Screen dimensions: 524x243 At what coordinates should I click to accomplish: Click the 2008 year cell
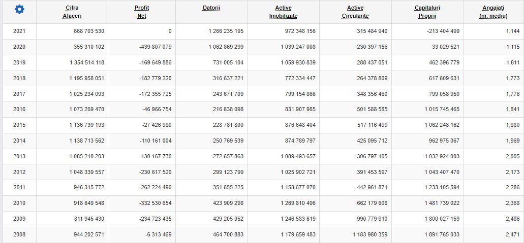19,234
